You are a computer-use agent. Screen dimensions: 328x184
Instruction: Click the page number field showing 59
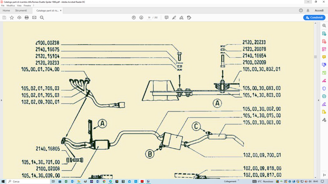pyautogui.click(x=149, y=18)
